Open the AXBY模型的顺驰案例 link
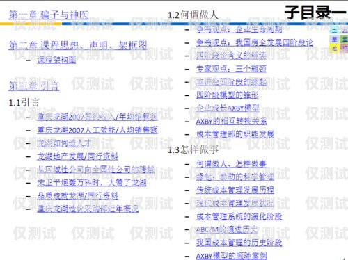 (x=231, y=256)
